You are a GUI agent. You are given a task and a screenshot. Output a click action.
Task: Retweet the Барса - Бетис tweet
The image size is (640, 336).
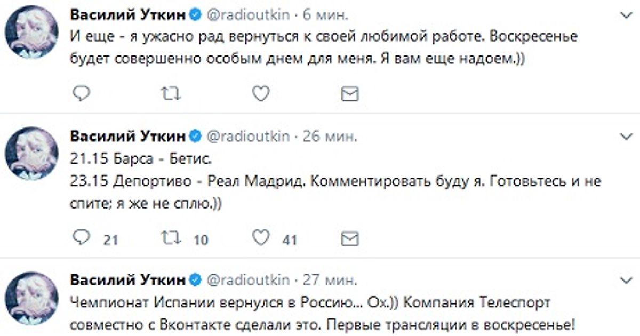[x=171, y=238]
